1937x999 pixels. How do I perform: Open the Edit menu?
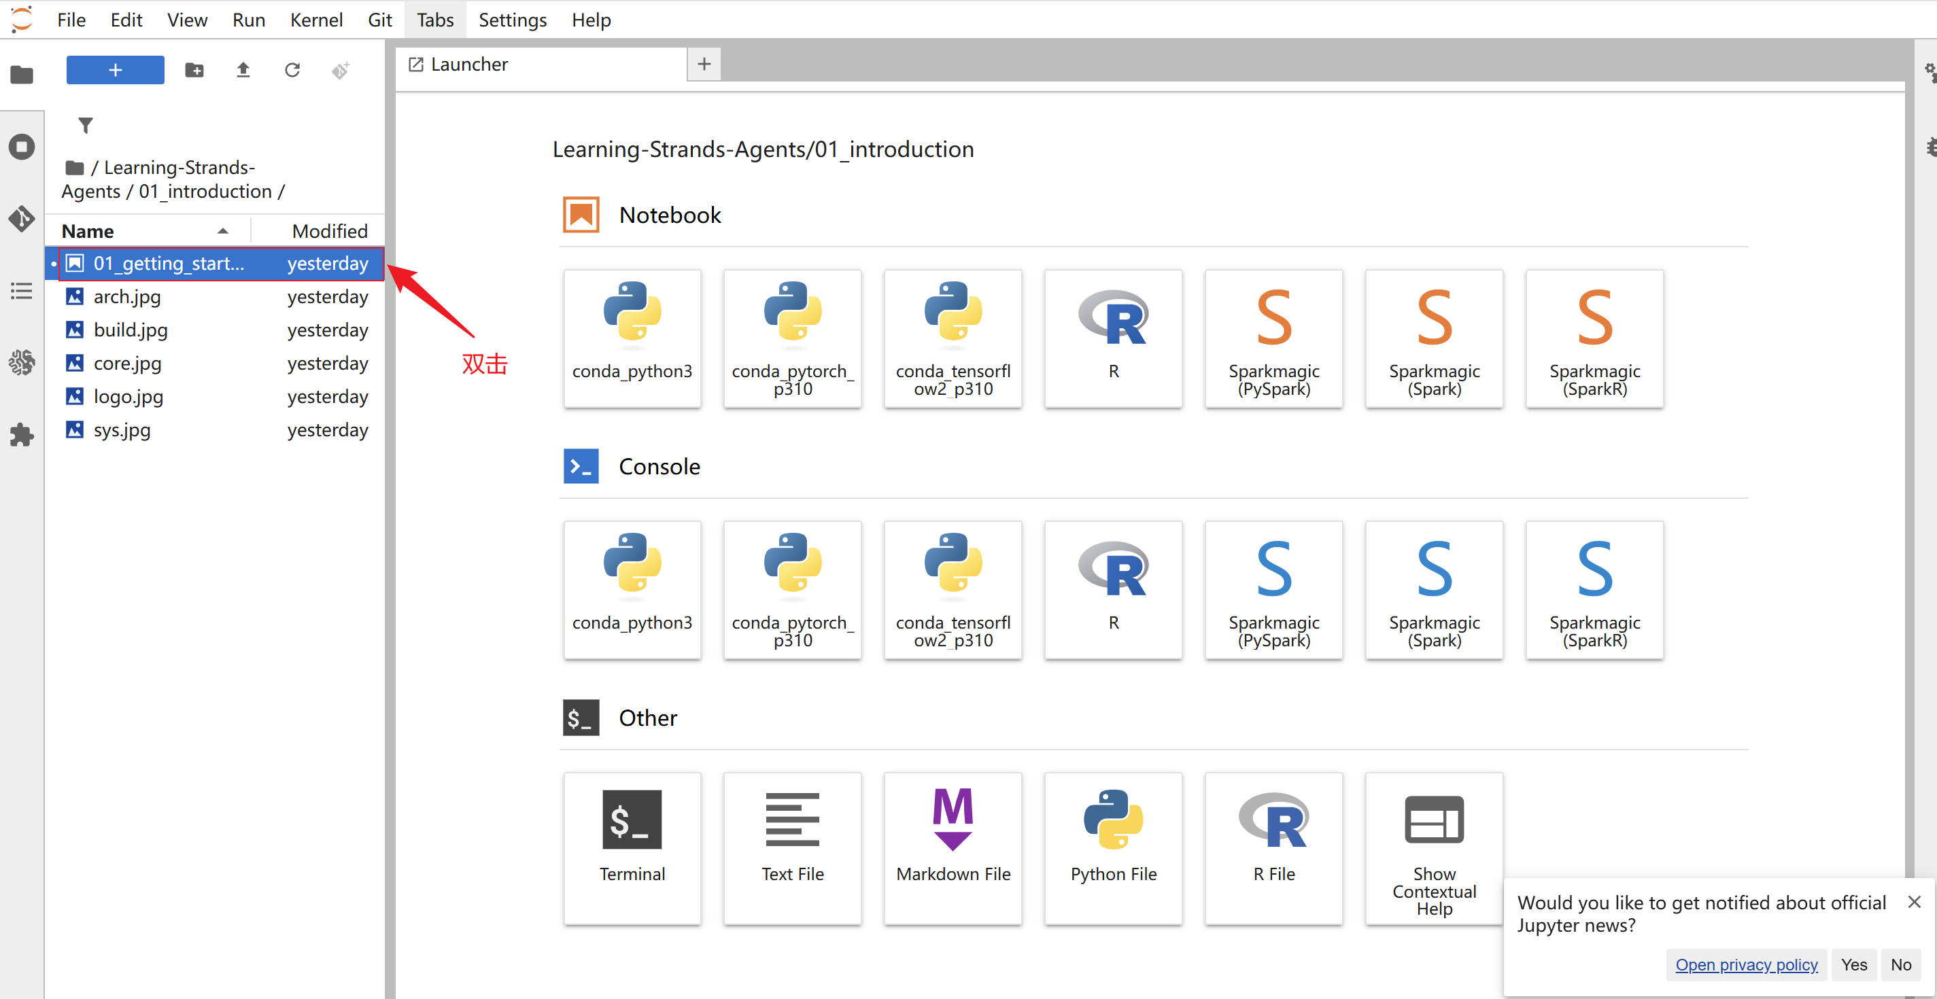point(126,20)
